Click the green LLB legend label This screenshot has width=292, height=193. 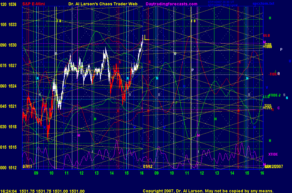tap(266, 97)
